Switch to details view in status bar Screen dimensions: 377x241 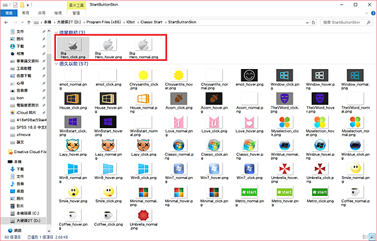[x=365, y=237]
